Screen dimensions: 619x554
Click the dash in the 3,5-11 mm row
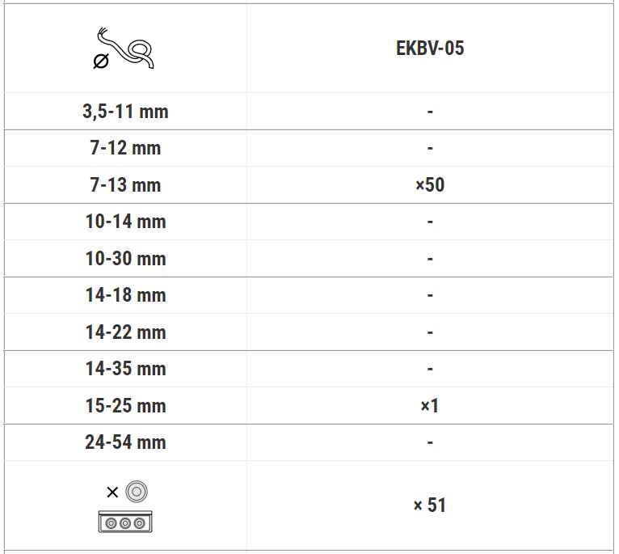coord(430,112)
